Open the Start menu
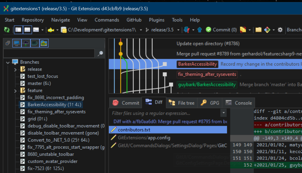This screenshot has width=302, height=173. 9,20
